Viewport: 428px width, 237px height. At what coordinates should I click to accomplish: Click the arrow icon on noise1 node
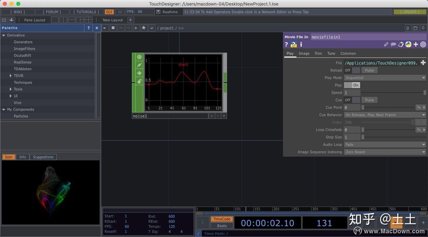coord(139,73)
